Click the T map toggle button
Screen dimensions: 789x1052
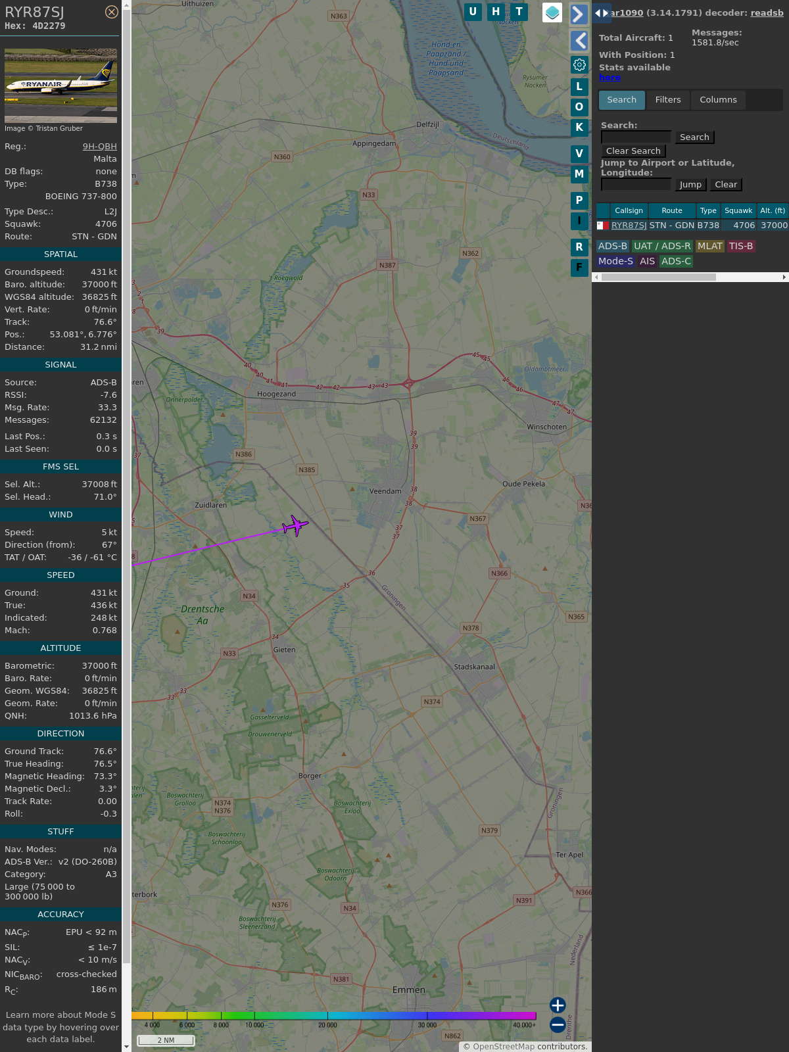pyautogui.click(x=519, y=12)
